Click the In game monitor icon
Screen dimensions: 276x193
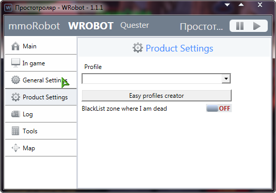pyautogui.click(x=15, y=63)
